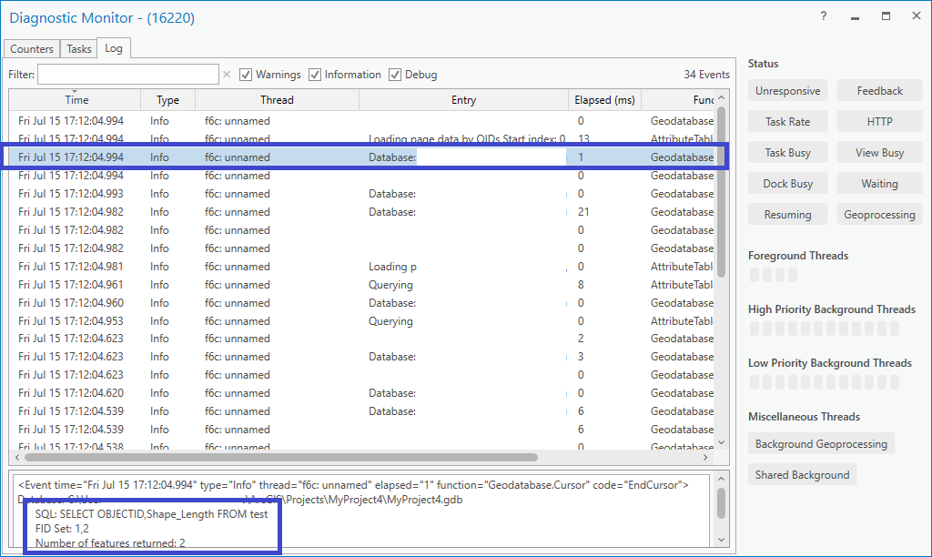Select the Task Rate button
The height and width of the screenshot is (557, 932).
tap(787, 121)
